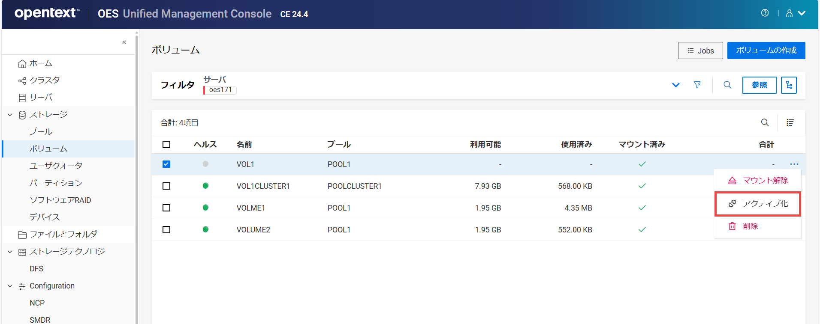The width and height of the screenshot is (820, 324).
Task: Collapse the Configuration tree section
Action: click(10, 286)
